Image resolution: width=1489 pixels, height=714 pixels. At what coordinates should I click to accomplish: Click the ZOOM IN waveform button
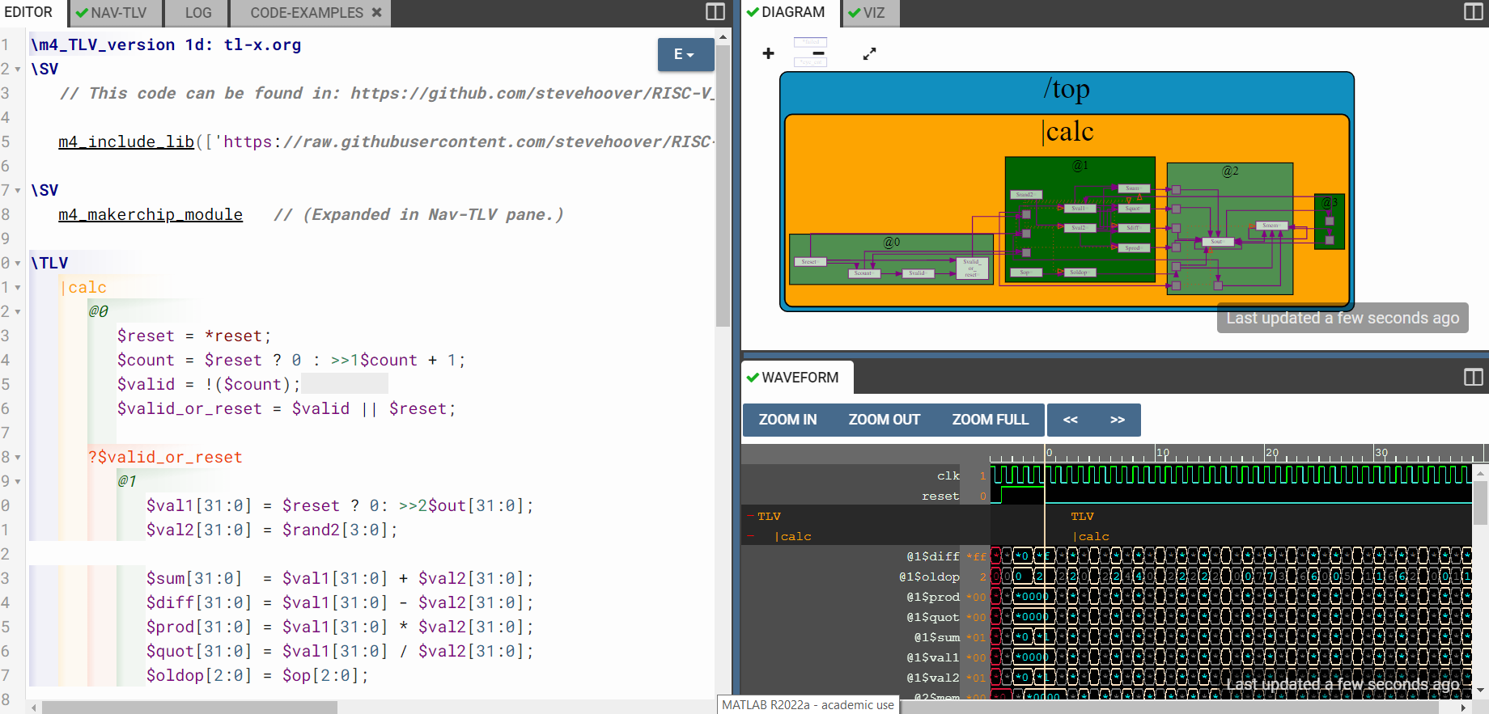(x=787, y=420)
